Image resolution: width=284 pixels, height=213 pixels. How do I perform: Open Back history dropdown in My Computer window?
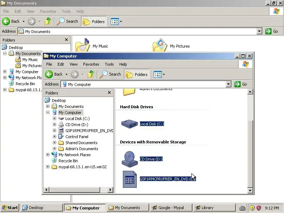coord(66,74)
